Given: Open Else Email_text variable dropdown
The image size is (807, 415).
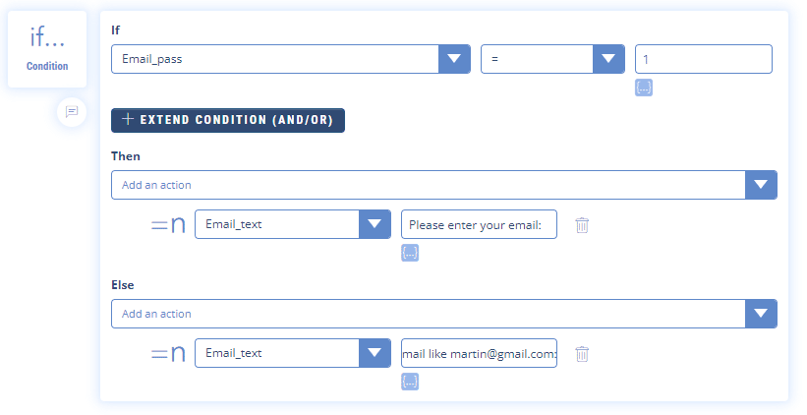Looking at the screenshot, I should tap(375, 353).
